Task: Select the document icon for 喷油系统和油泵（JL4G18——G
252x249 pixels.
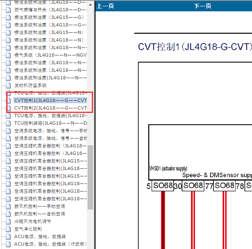Action: coord(8,25)
